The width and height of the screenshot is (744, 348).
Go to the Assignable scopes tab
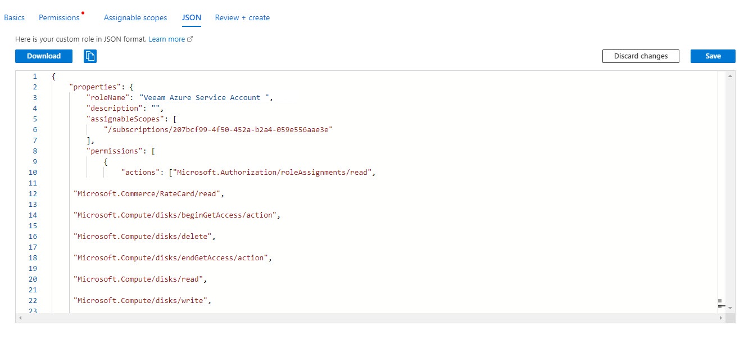coord(135,17)
